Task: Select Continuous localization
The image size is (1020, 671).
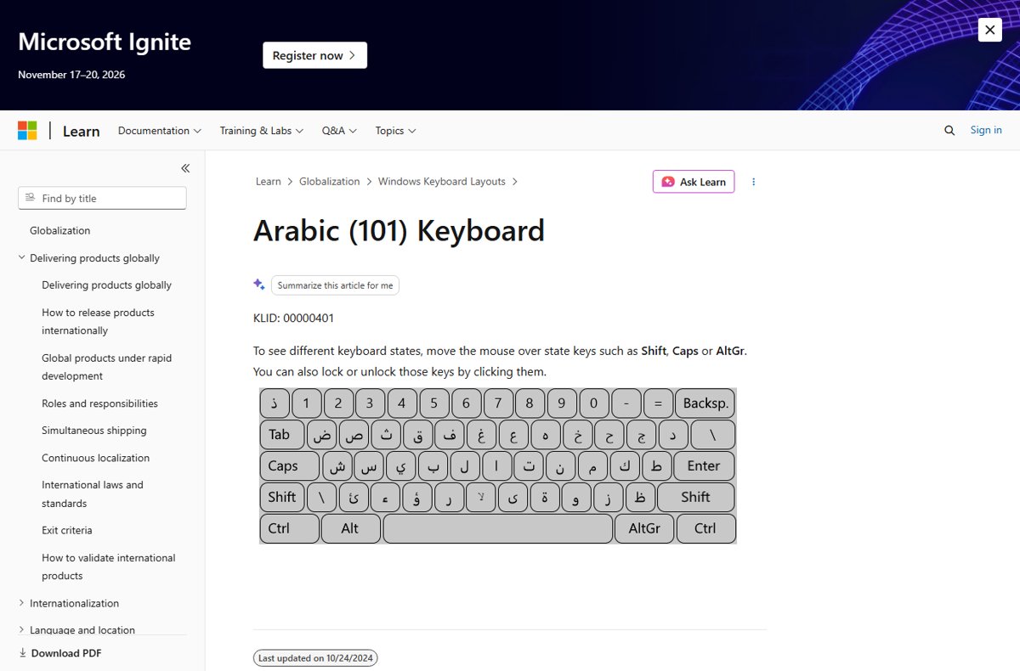Action: coord(95,458)
